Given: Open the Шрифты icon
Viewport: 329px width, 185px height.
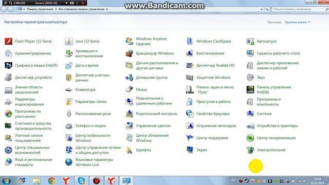Looking at the screenshot, I should tap(129, 150).
